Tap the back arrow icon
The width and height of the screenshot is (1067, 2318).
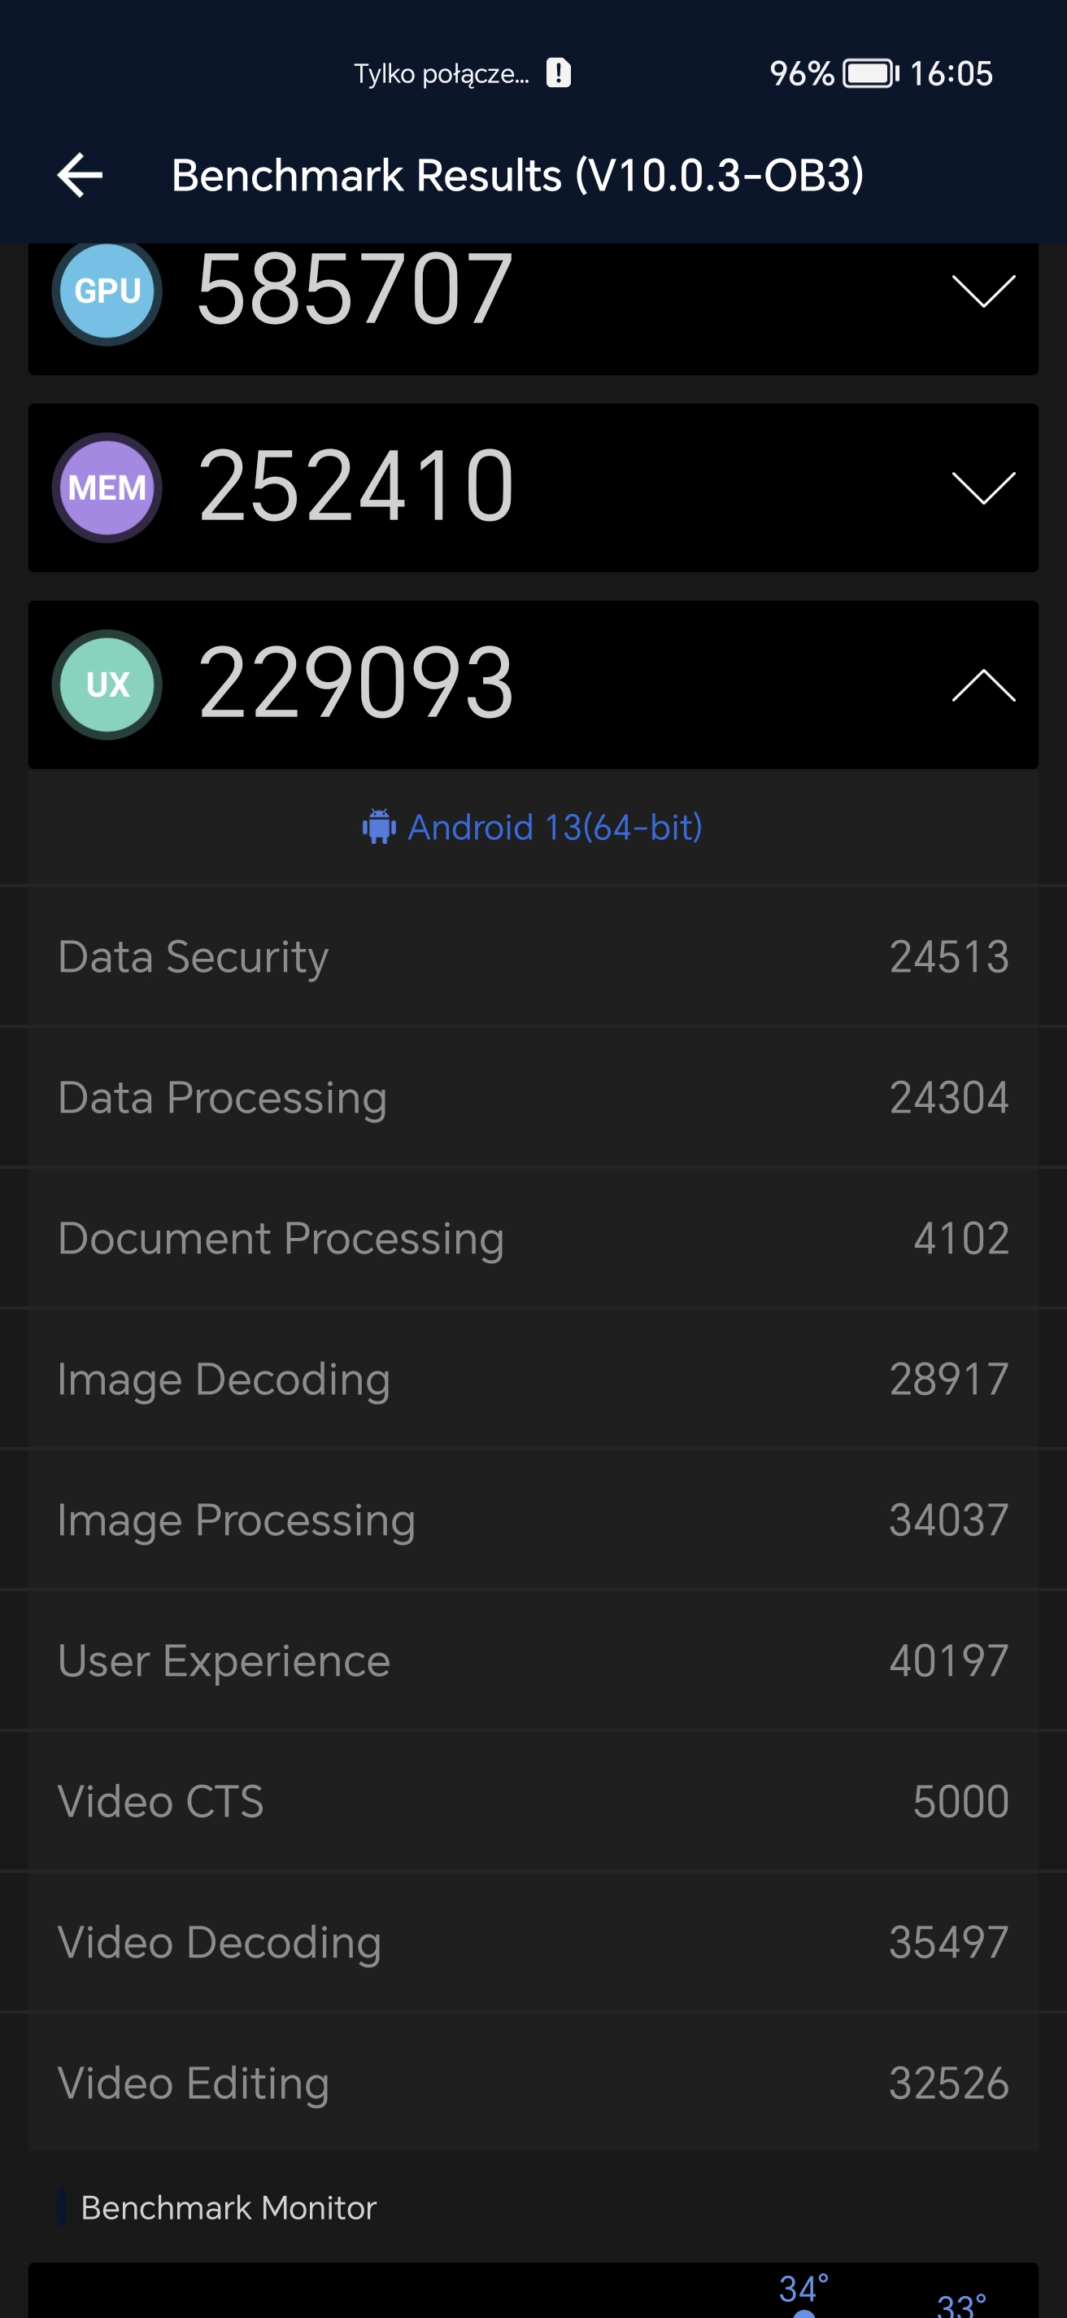click(80, 174)
